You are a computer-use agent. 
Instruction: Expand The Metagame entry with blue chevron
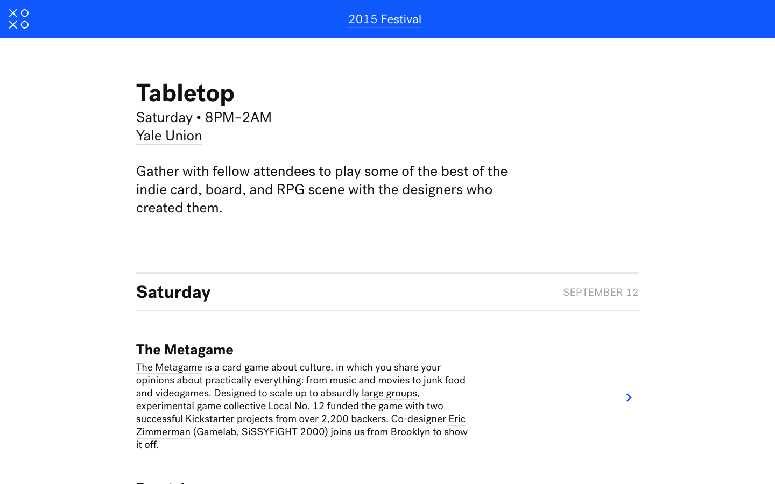pyautogui.click(x=629, y=397)
